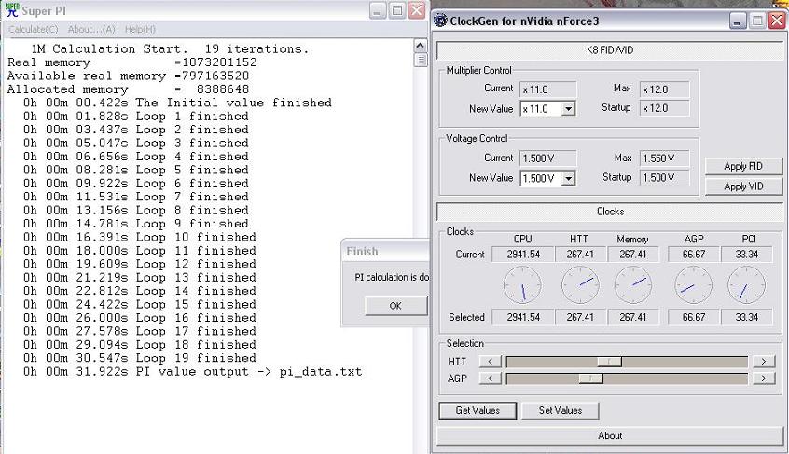Click the selected CPU clock field
Screen dimensions: 789x454
point(523,317)
